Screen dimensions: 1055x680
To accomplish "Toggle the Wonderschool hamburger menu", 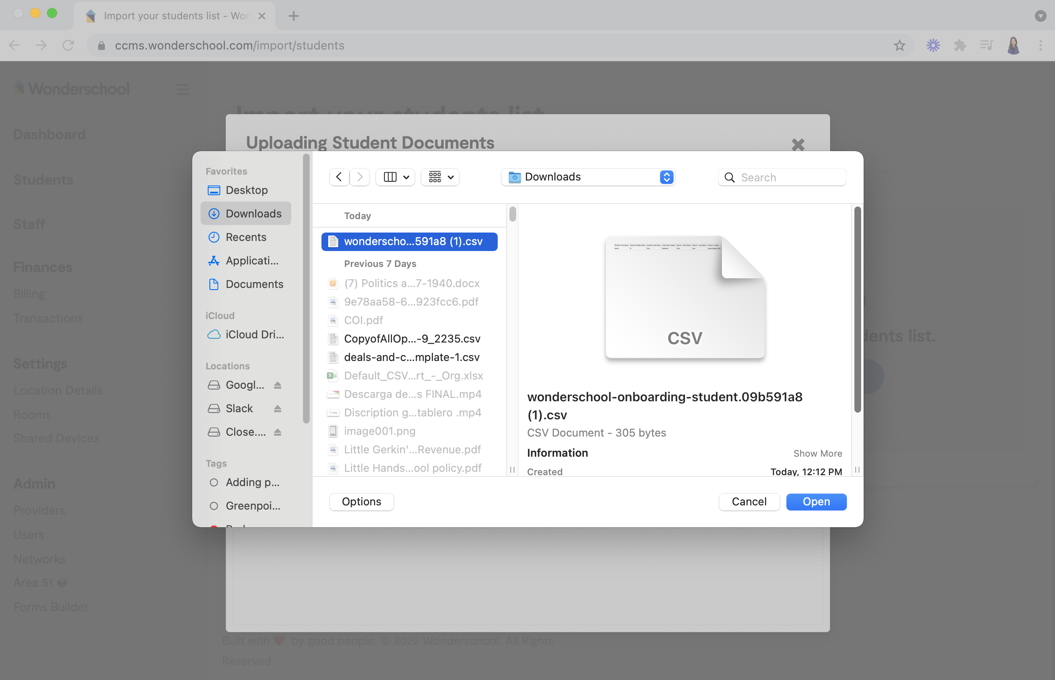I will [x=182, y=89].
